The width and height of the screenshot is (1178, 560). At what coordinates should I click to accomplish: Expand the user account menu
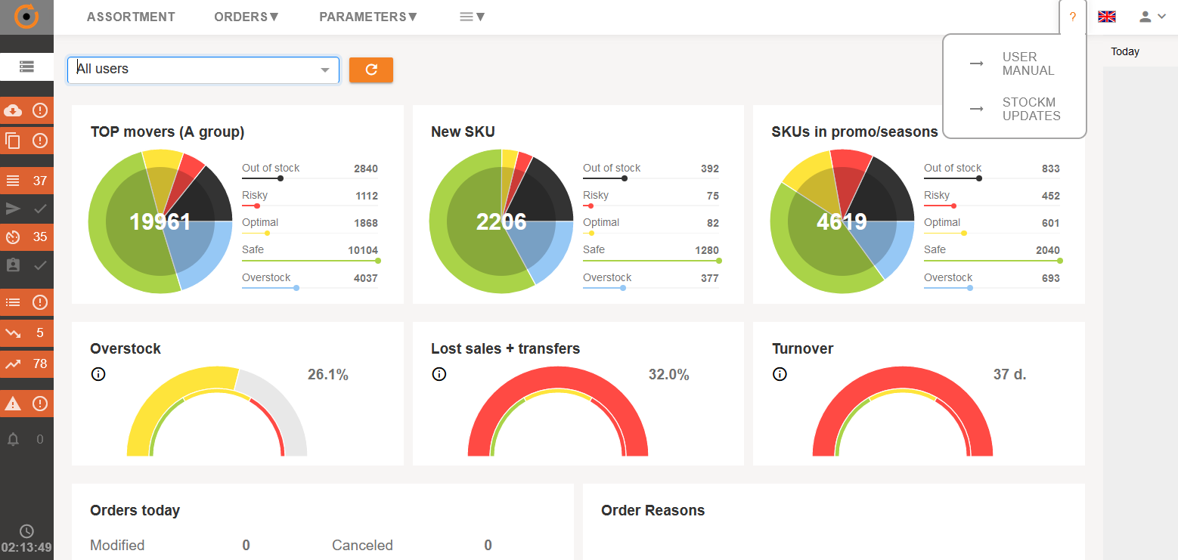pyautogui.click(x=1152, y=17)
